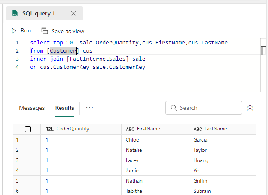Select the cell containing Chloe
Viewport: 268px width, 195px height.
click(x=132, y=140)
